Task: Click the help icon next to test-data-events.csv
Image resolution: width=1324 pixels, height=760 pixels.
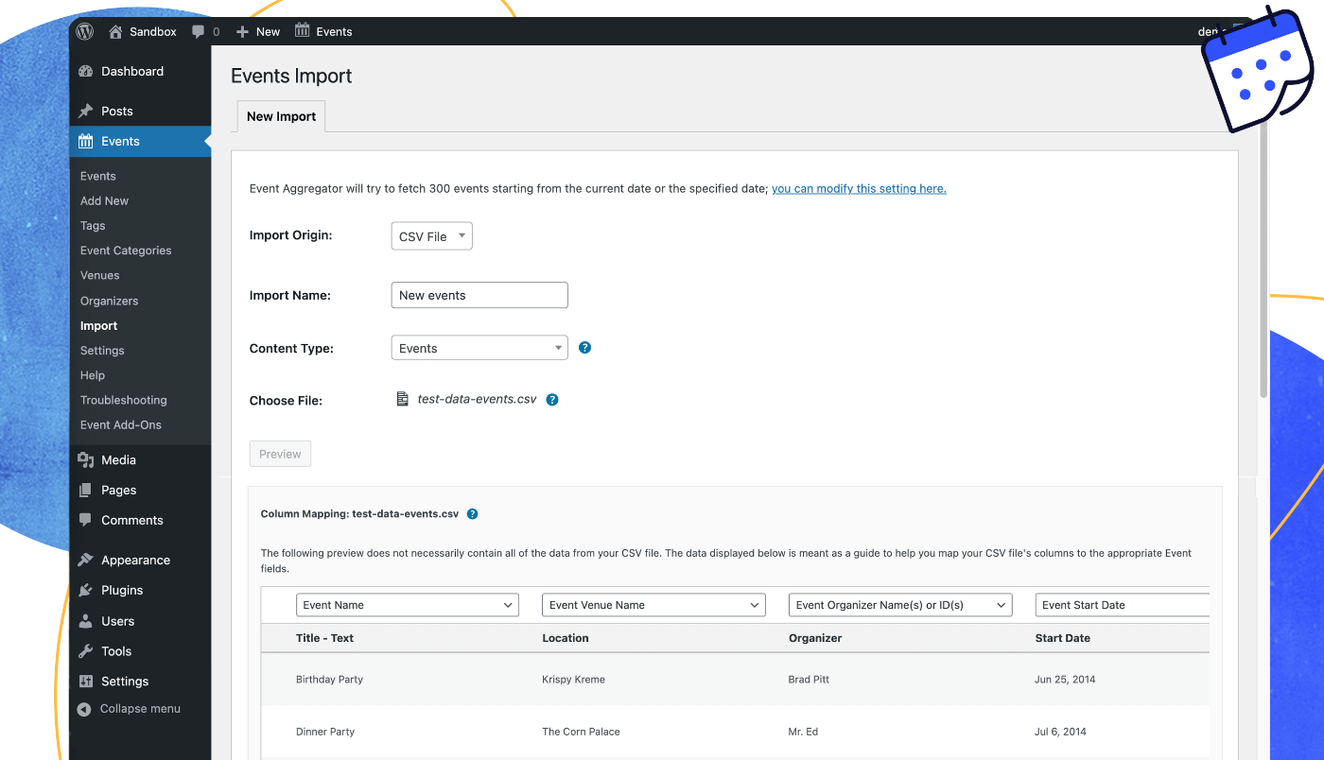Action: coord(552,400)
